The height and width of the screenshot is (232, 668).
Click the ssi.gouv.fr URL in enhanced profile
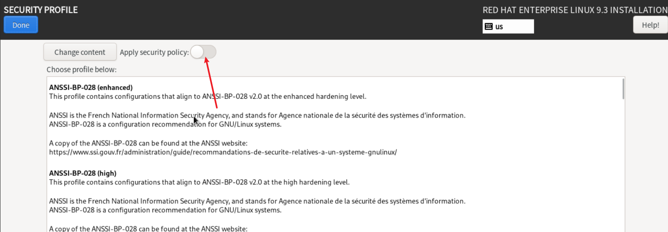(x=223, y=152)
